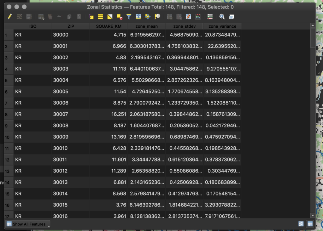Sort by the zone_mean column header
Screen dimensions: 323x231
click(x=146, y=26)
